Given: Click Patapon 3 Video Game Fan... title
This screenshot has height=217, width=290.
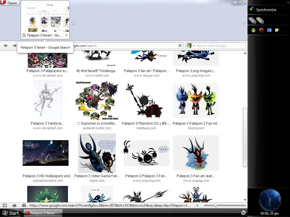Looking at the screenshot, I should click(x=97, y=176).
